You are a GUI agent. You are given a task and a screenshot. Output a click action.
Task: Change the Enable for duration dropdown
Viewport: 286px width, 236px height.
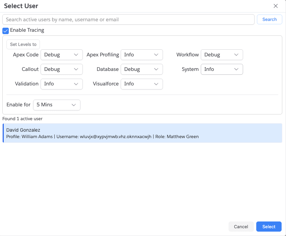click(56, 105)
